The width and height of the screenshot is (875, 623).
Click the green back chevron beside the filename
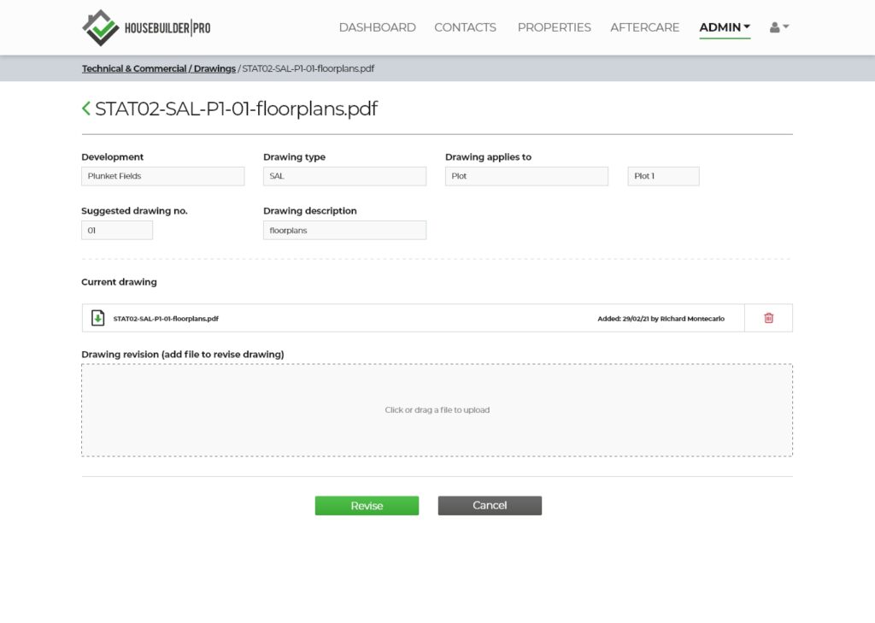(x=85, y=109)
